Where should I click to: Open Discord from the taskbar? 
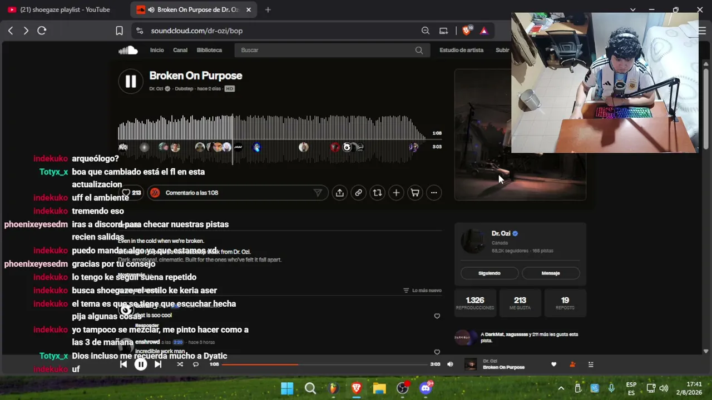(426, 388)
